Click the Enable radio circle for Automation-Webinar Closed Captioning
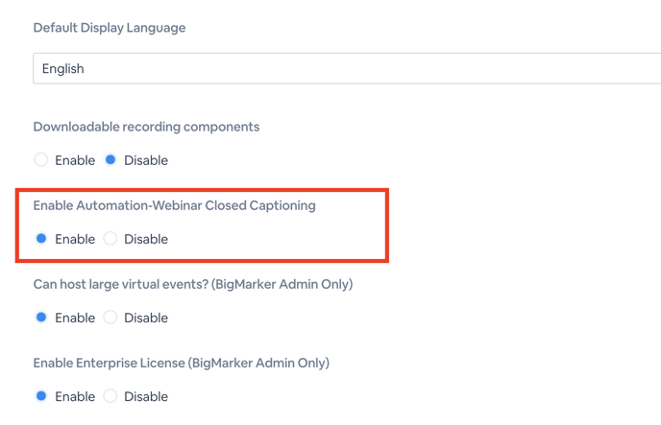The width and height of the screenshot is (661, 425). click(x=41, y=239)
